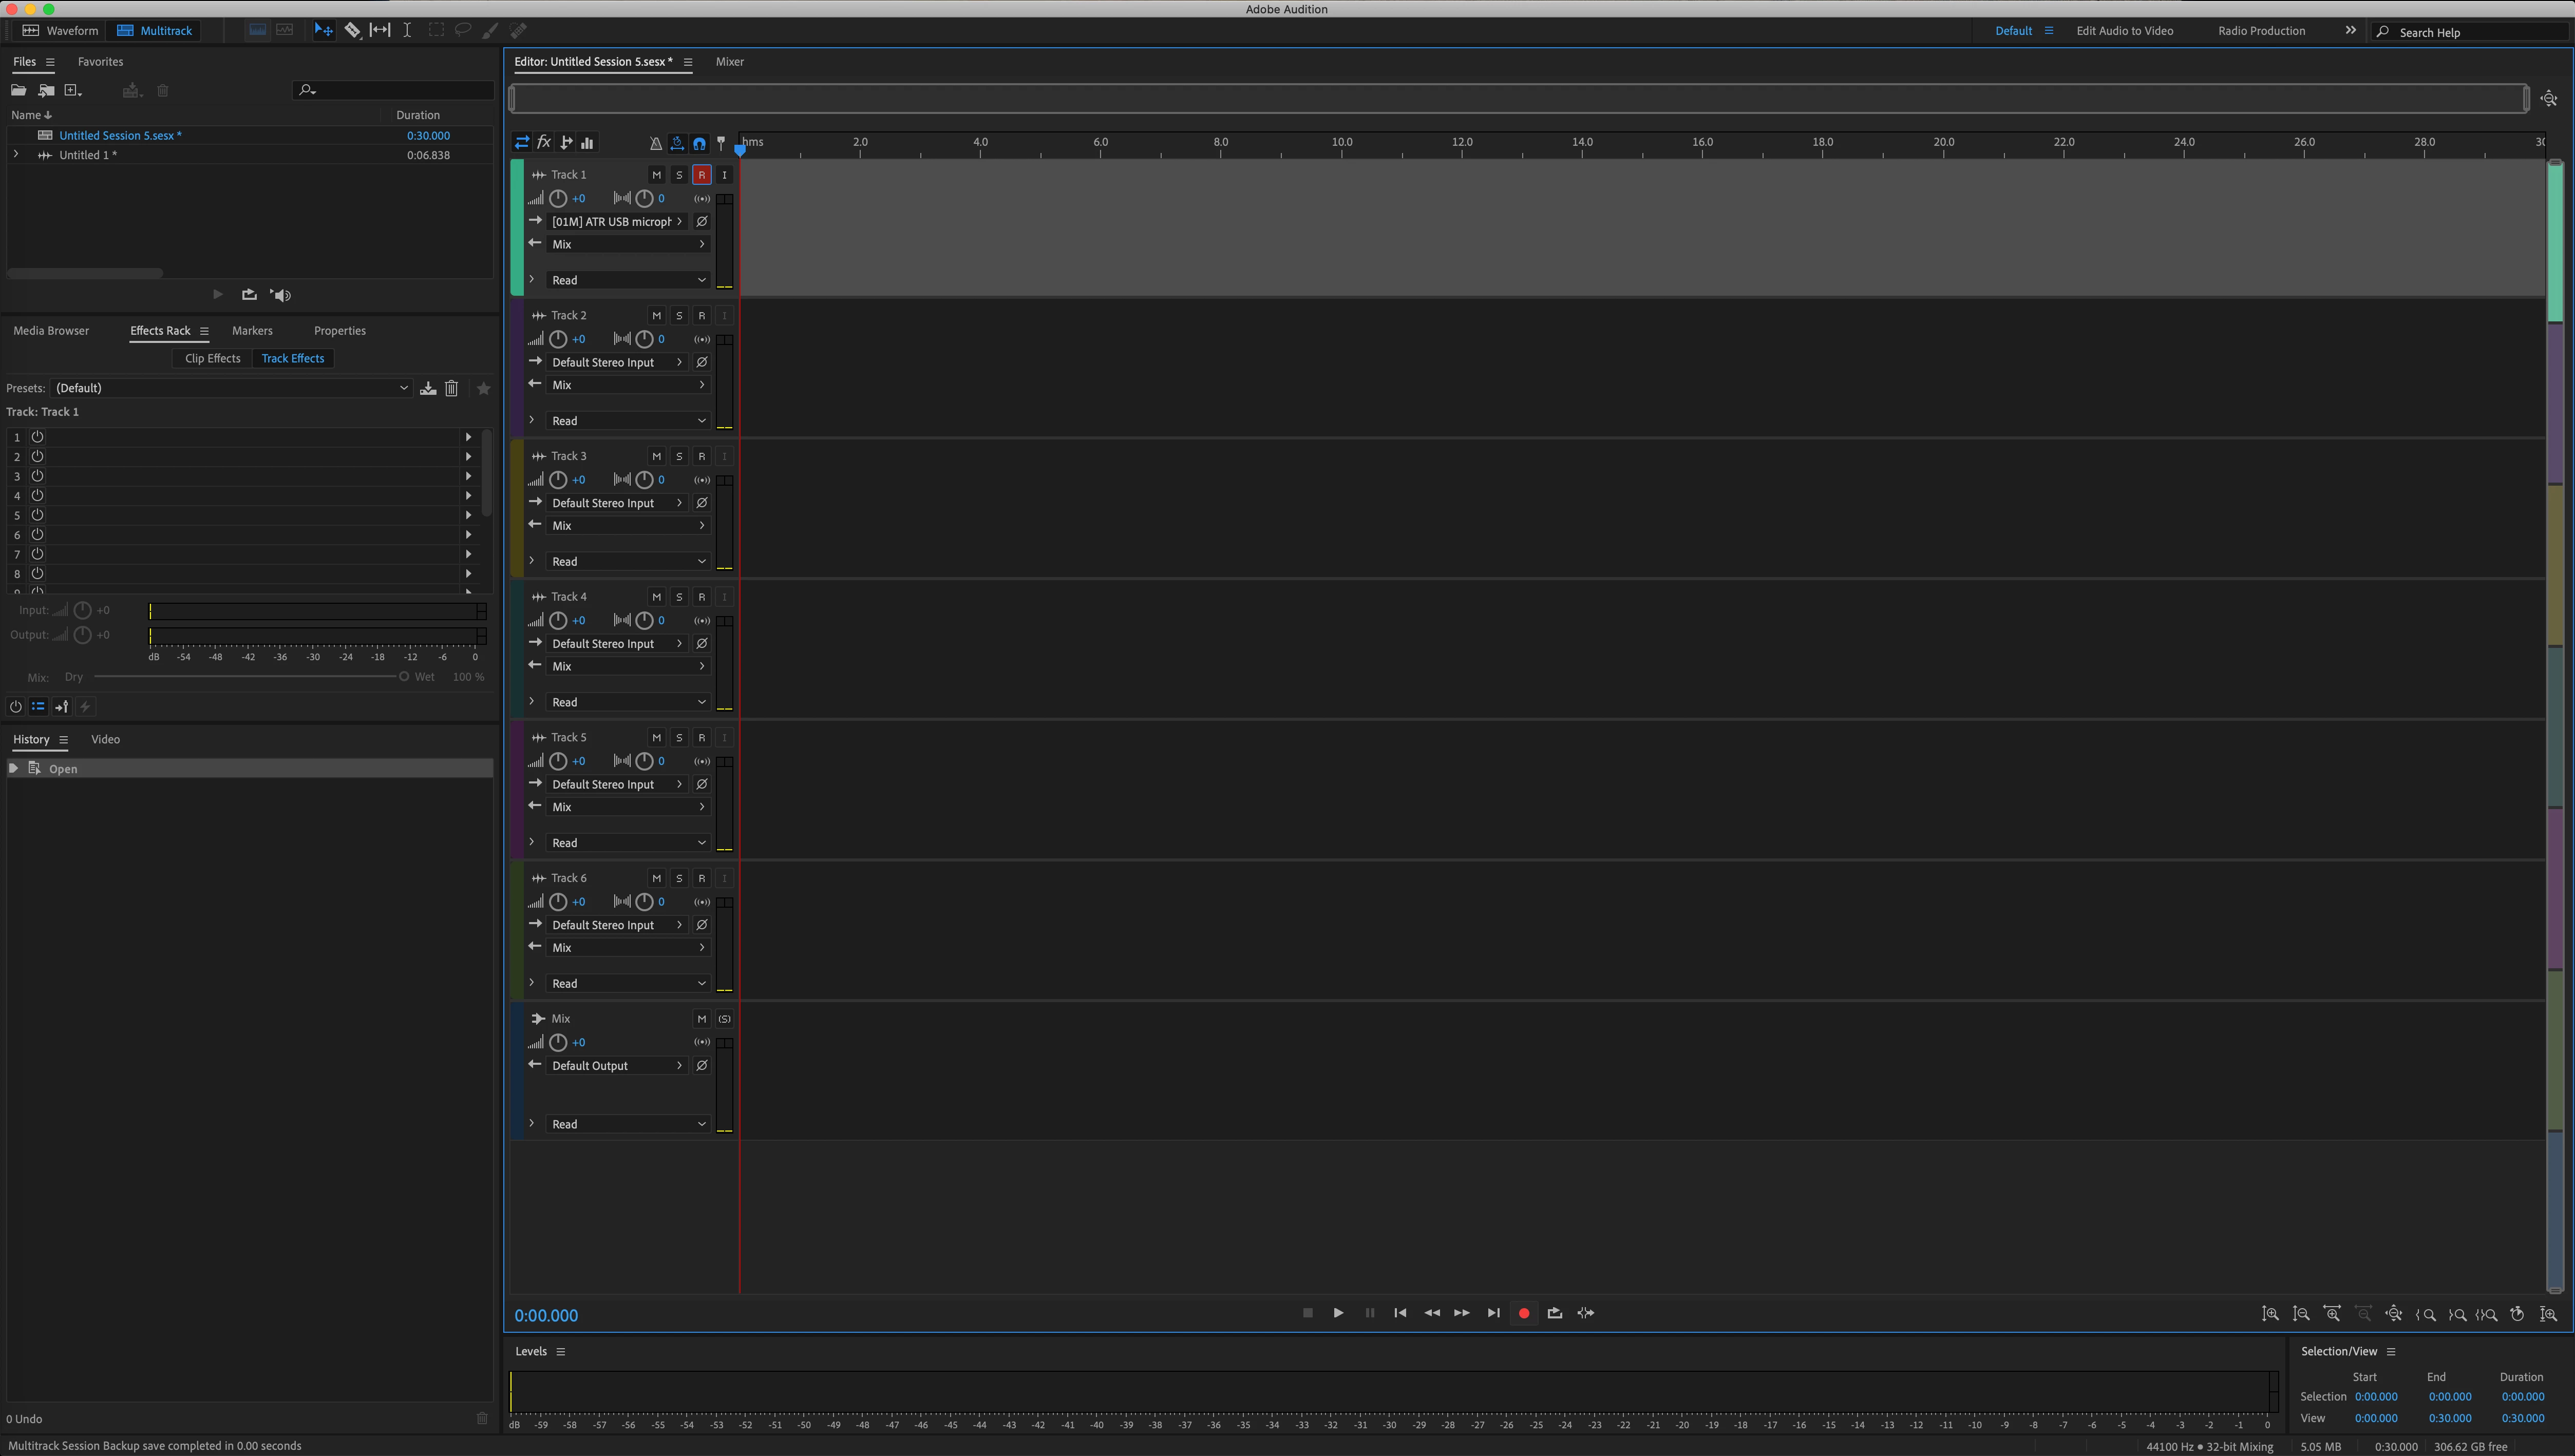Toggle Loop Playback transport button

(x=1554, y=1313)
